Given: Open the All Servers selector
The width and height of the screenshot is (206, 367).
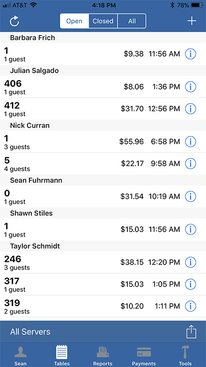Looking at the screenshot, I should pyautogui.click(x=30, y=332).
